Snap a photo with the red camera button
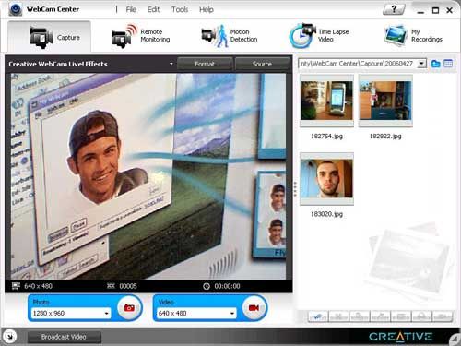The image size is (461, 346). tap(129, 307)
